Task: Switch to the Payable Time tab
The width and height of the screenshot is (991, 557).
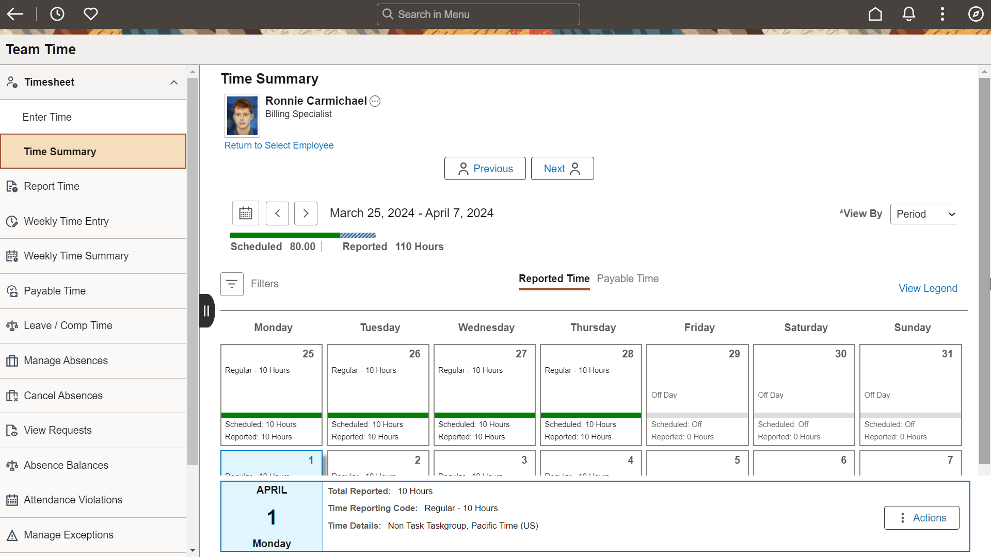Action: coord(627,278)
